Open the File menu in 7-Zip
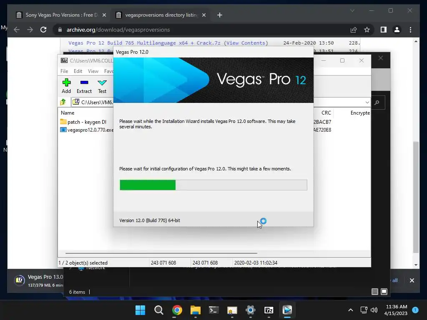Image resolution: width=427 pixels, height=320 pixels. click(x=64, y=71)
